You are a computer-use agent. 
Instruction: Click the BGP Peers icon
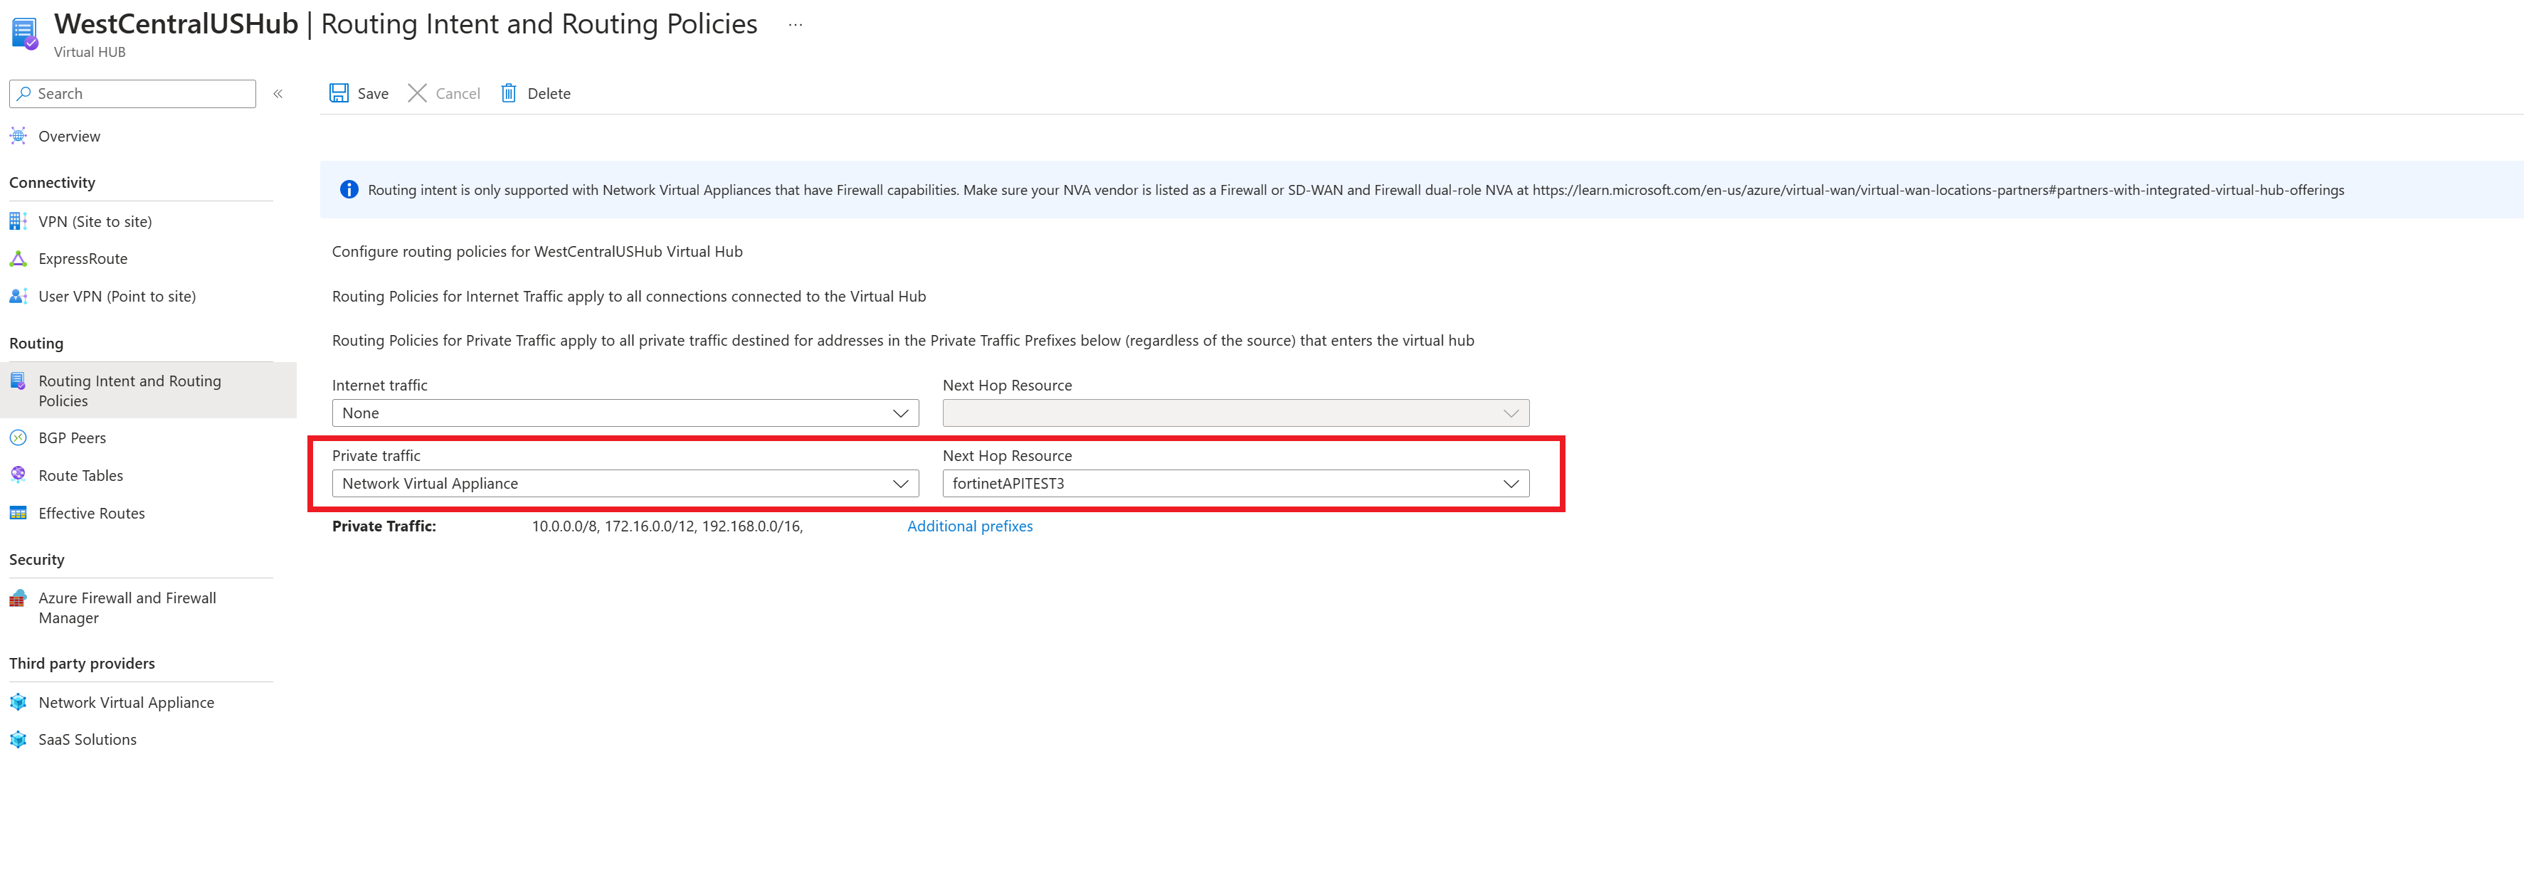(x=18, y=438)
